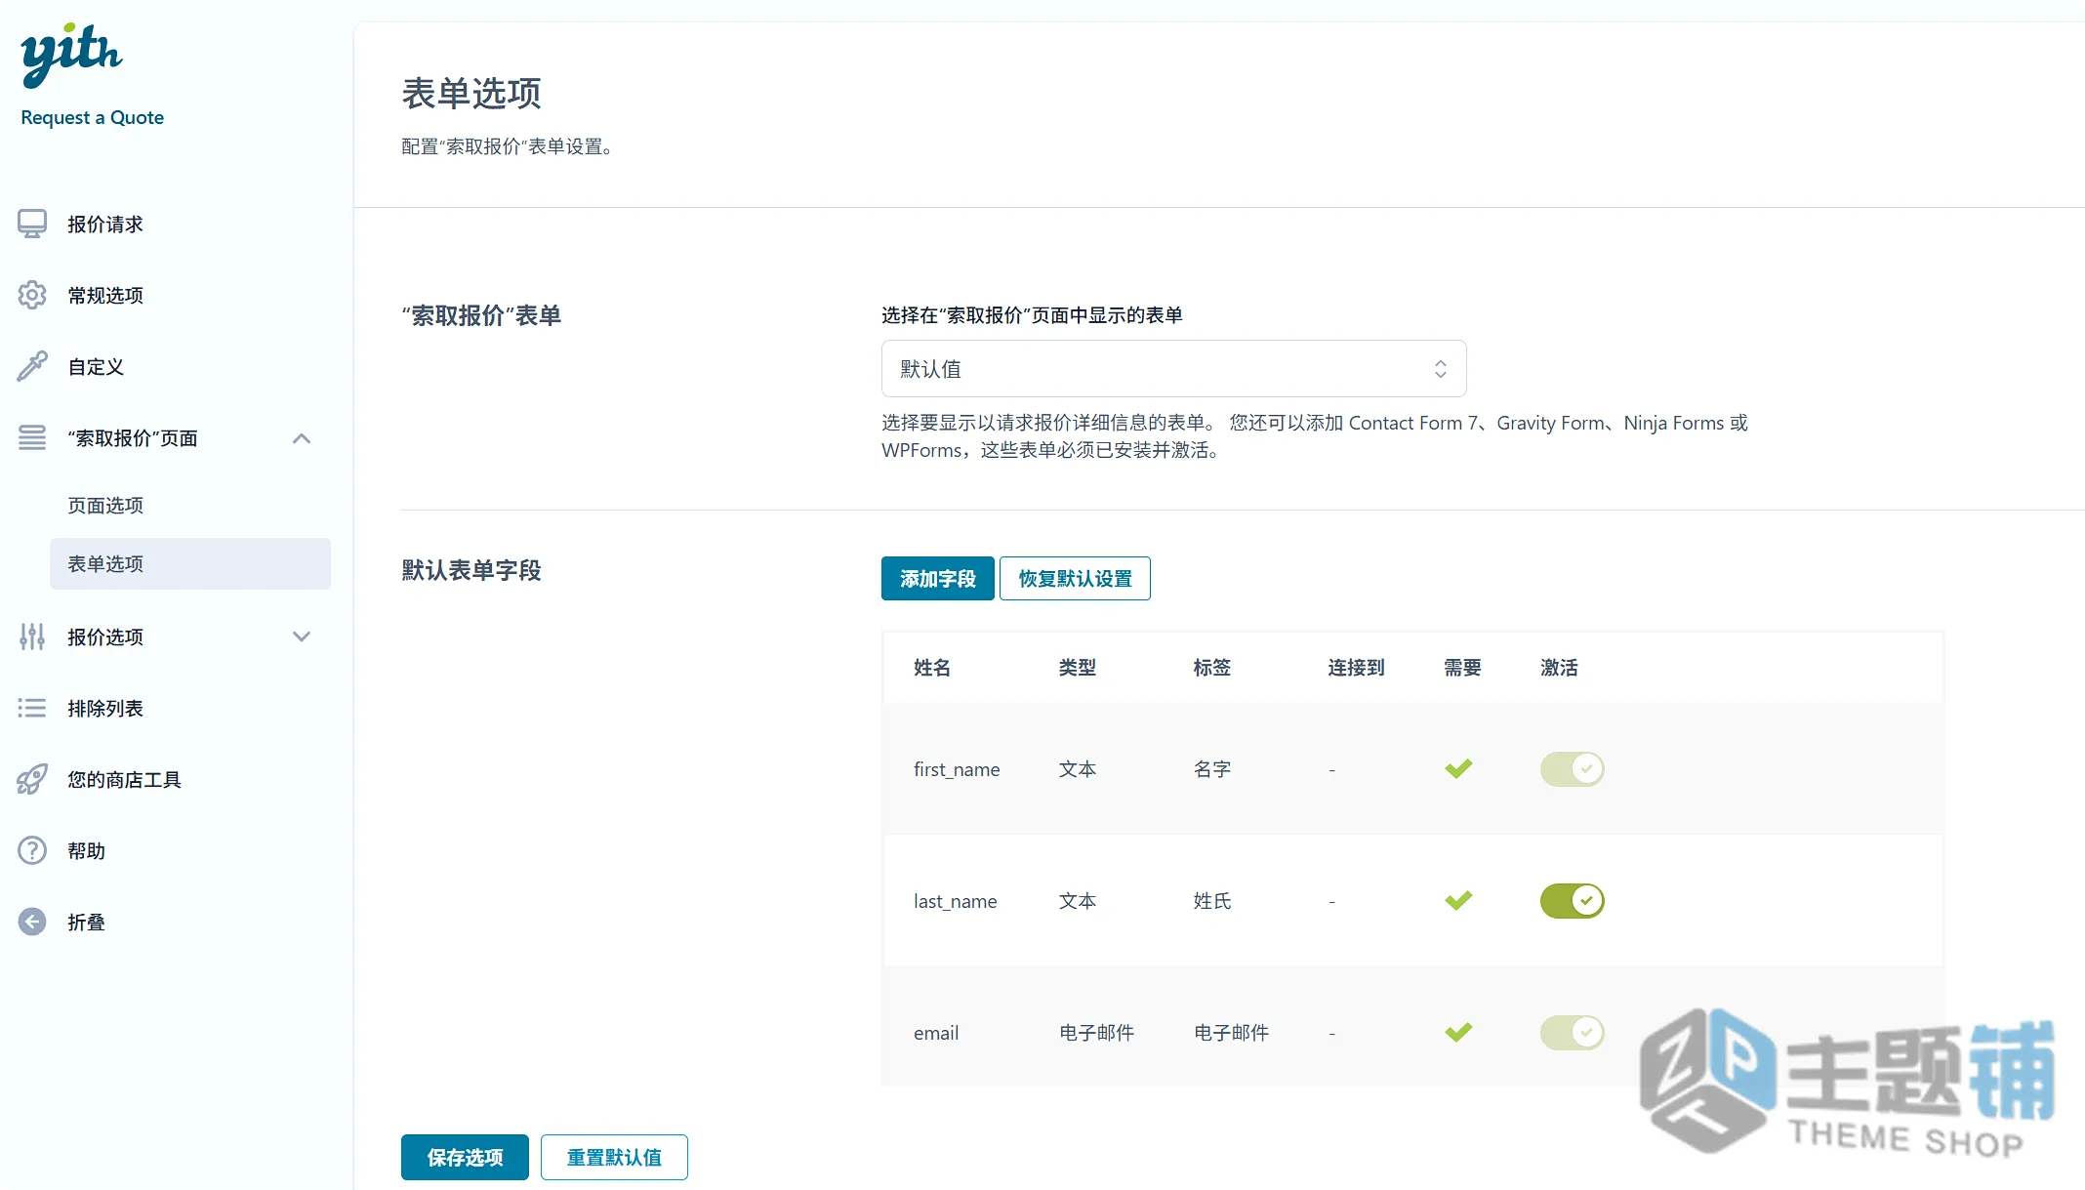Viewport: 2085px width, 1190px height.
Task: Click the "索取报价"表单 section heading
Action: point(481,315)
